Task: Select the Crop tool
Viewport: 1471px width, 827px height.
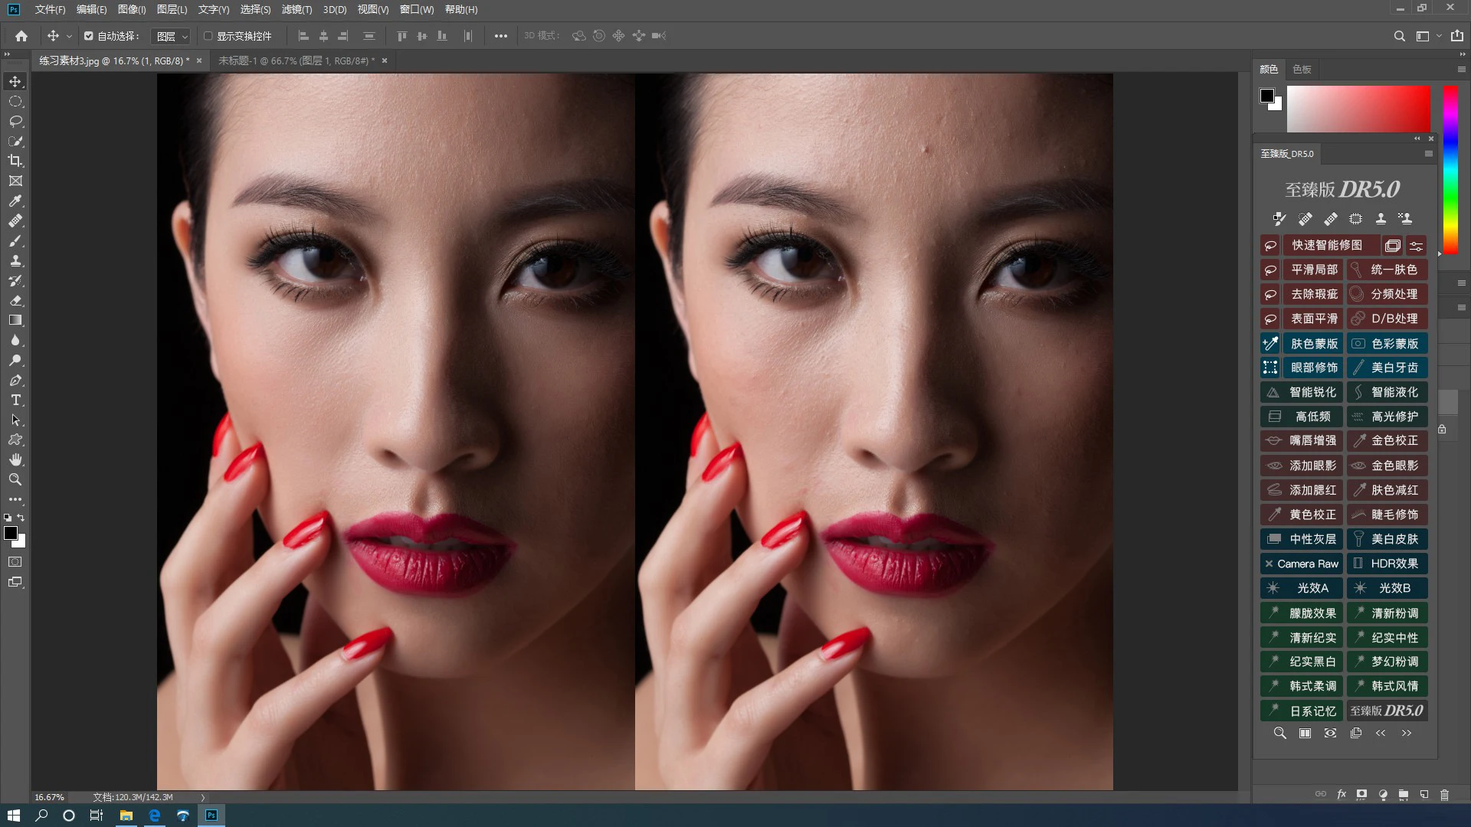Action: (15, 161)
